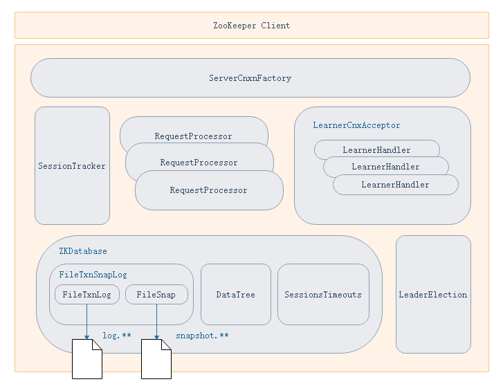Select the ServerCnxnFactory block
Screen dimensions: 503x384
[x=250, y=78]
